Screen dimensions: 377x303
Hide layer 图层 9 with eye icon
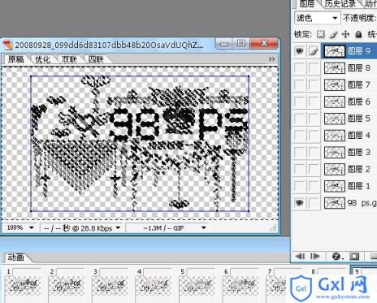click(299, 50)
